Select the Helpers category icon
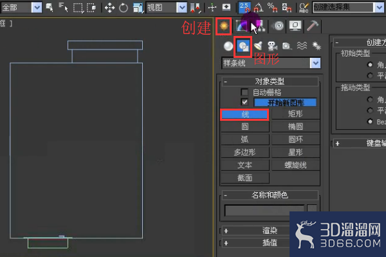Viewport: 386px width, 257px height. pos(287,46)
